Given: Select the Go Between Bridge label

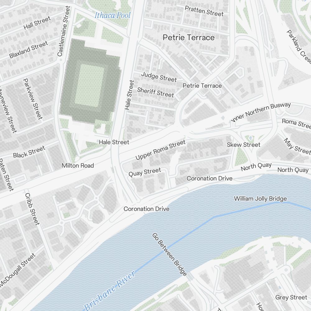Looking at the screenshot, I should pos(169,254).
